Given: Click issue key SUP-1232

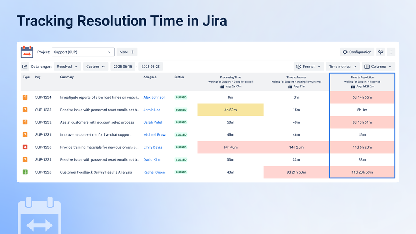Looking at the screenshot, I should pos(43,122).
